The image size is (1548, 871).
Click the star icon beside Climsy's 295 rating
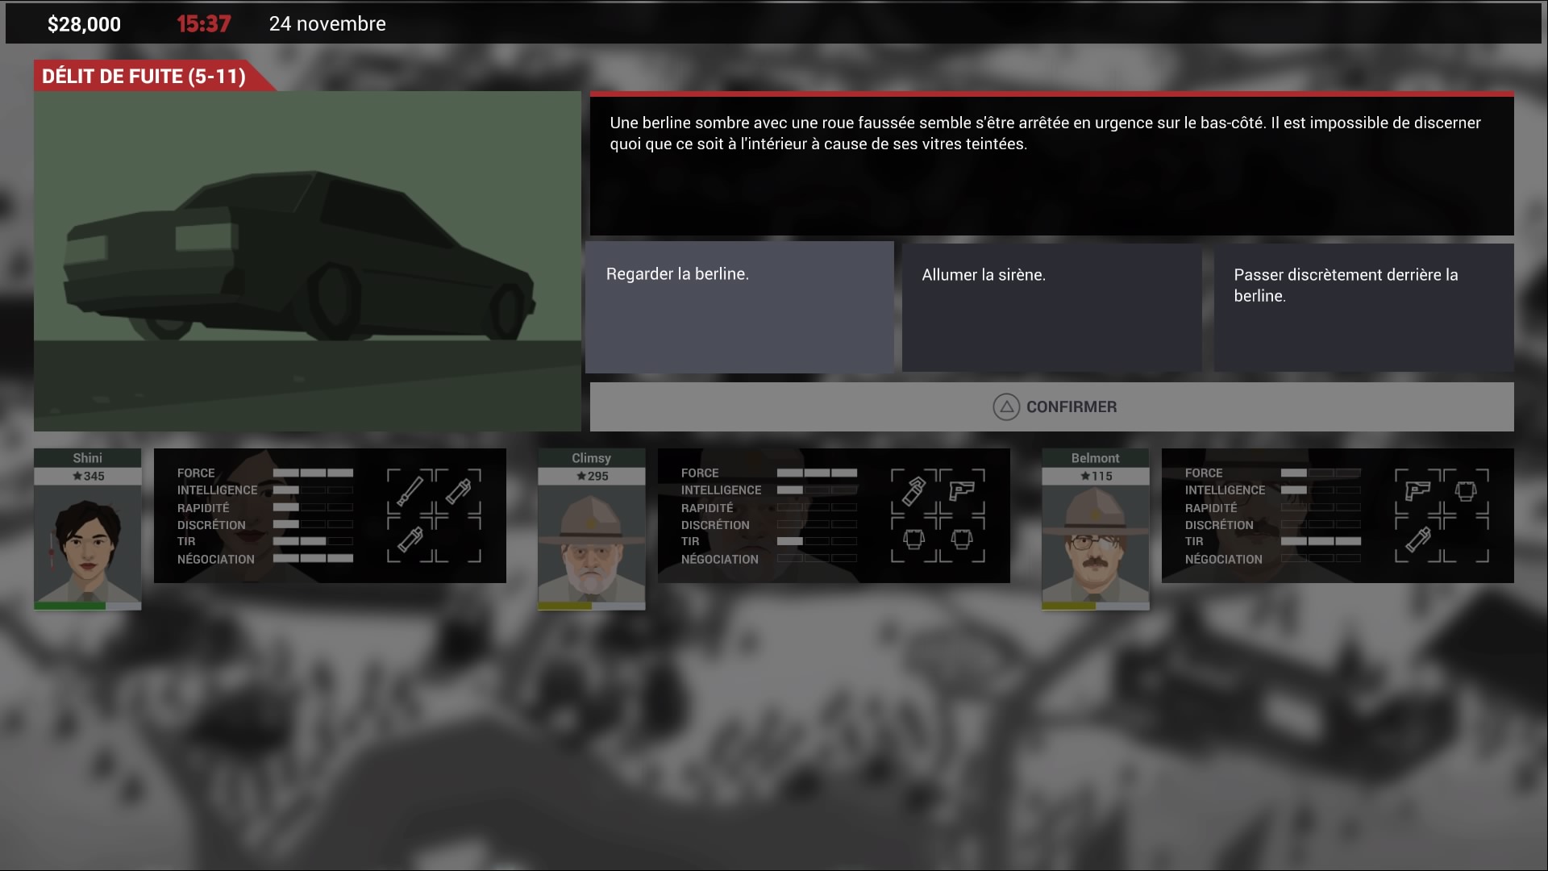coord(581,476)
